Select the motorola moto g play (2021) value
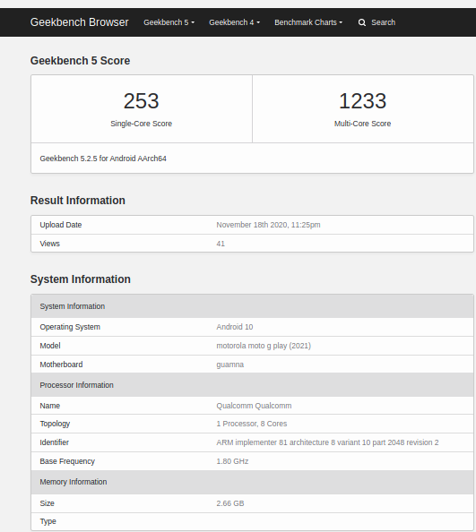Viewport: 476px width, 532px height. [264, 346]
